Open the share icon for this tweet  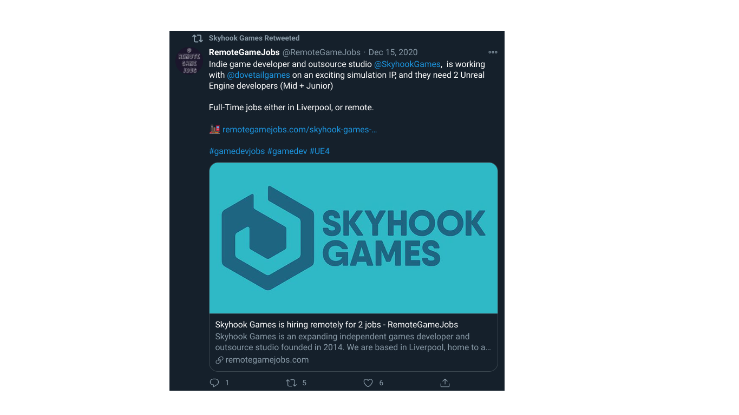[445, 383]
